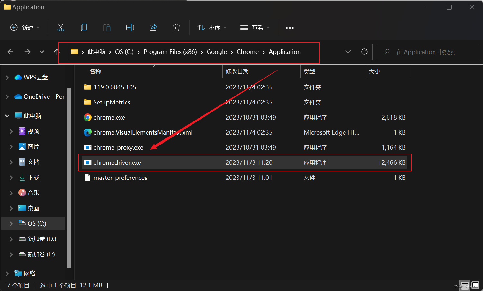Image resolution: width=483 pixels, height=291 pixels.
Task: Select the SetupMetrics folder name
Action: pos(112,102)
